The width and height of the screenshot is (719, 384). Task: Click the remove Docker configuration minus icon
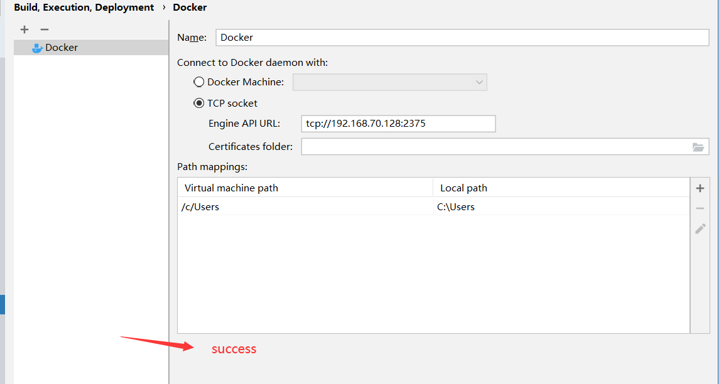click(45, 29)
